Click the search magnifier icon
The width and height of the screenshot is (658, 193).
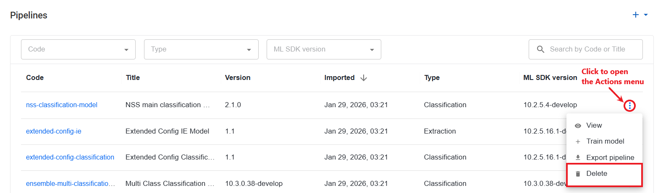pos(541,49)
